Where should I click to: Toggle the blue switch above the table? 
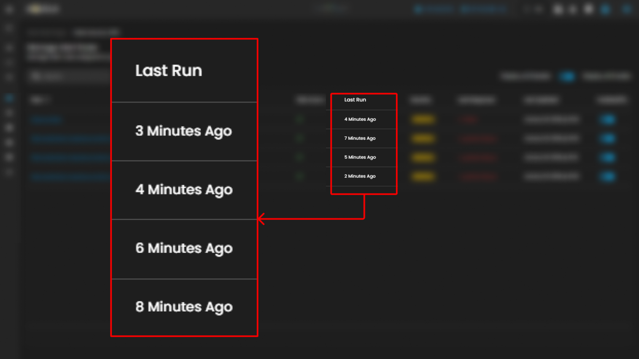pos(567,76)
